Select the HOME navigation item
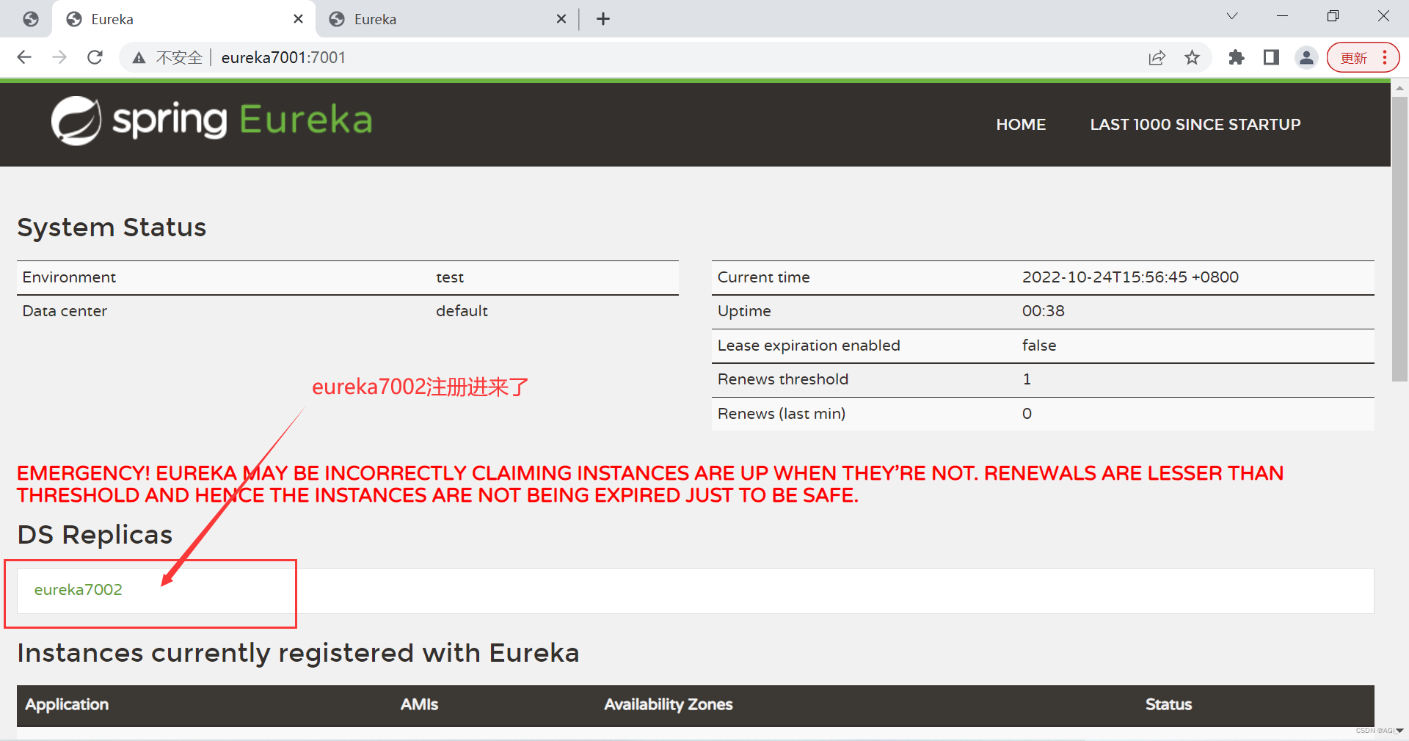 pos(1021,124)
